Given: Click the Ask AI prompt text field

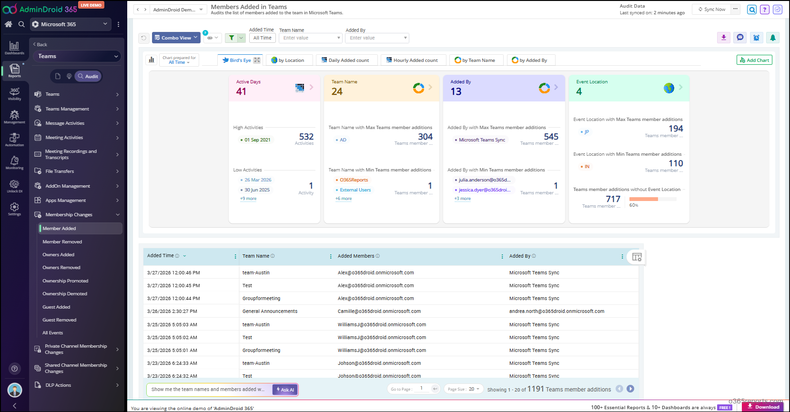Looking at the screenshot, I should 209,390.
